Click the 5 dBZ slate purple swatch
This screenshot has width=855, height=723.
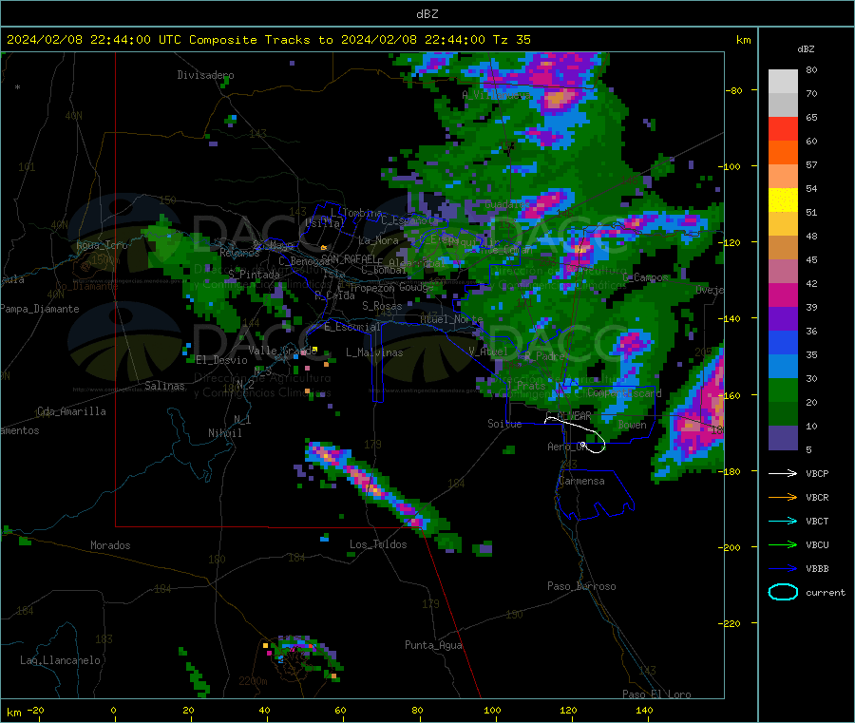click(x=783, y=438)
